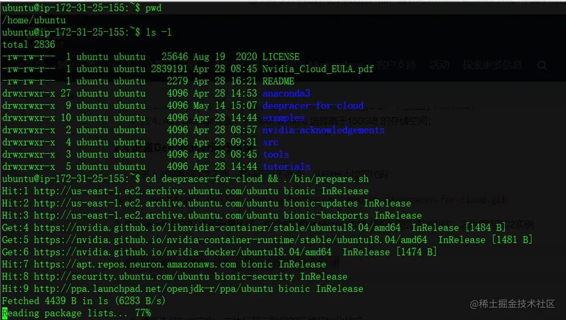This screenshot has height=320, width=566.
Task: Open the nvidia-docker ubuntu18.04 repository URL
Action: 183,252
